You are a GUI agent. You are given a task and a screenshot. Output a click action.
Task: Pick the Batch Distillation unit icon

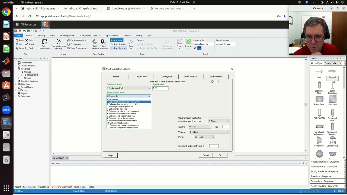pos(332,85)
